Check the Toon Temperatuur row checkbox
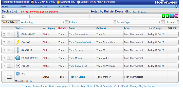The image size is (183, 93). coord(4,34)
